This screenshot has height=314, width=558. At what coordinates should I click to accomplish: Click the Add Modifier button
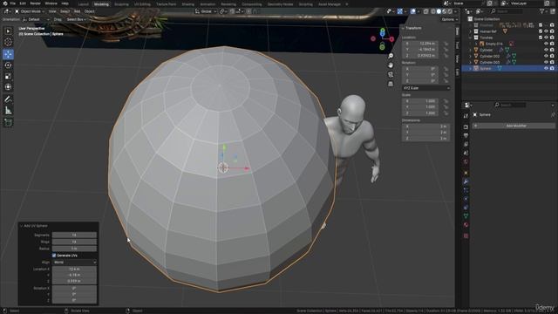(x=514, y=126)
